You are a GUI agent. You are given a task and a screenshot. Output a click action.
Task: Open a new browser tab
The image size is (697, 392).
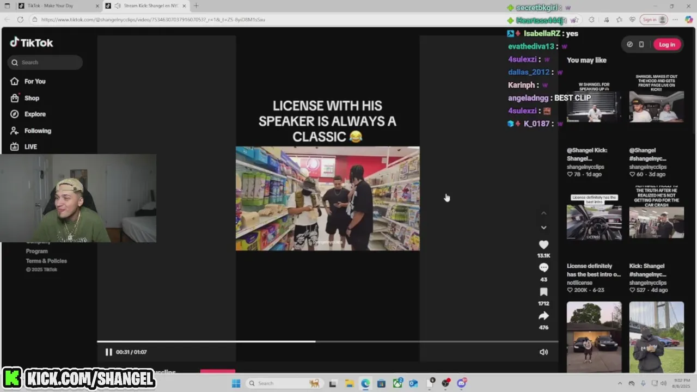coord(196,6)
